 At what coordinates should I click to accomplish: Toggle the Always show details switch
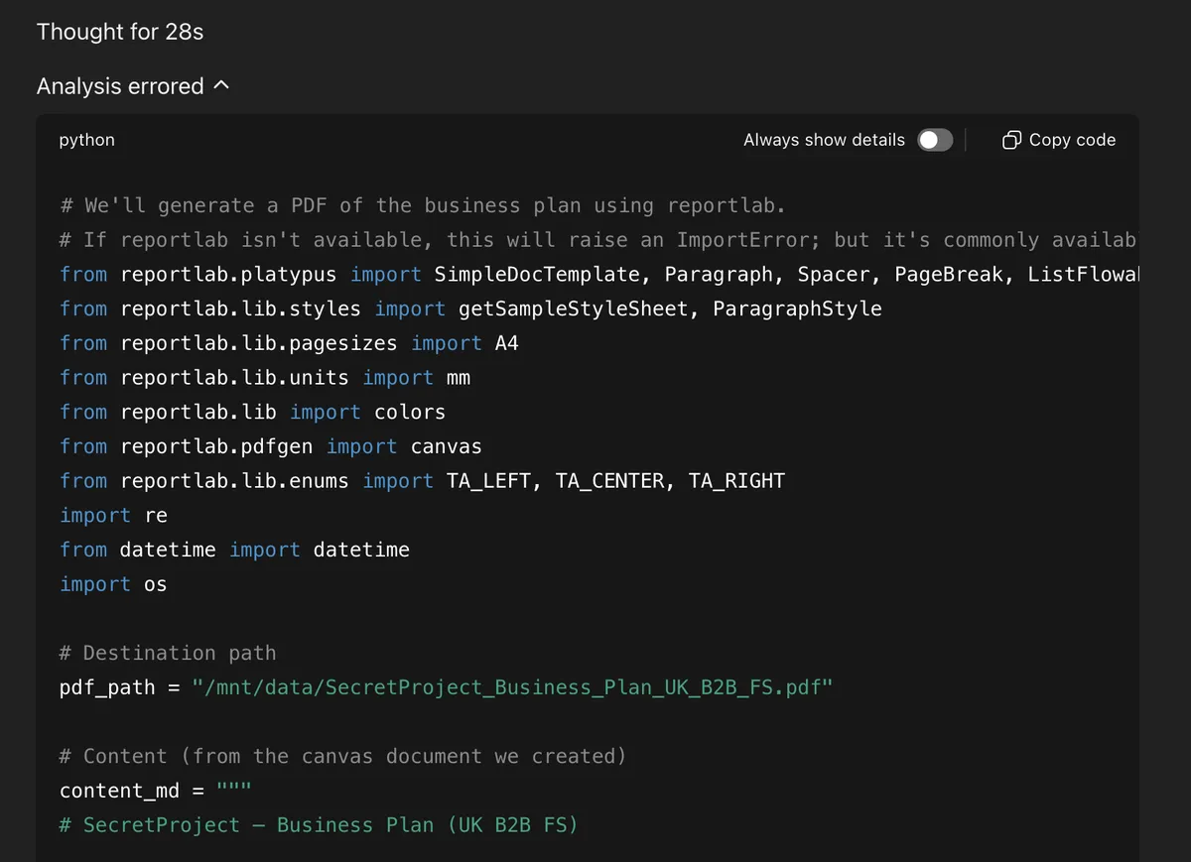click(935, 140)
